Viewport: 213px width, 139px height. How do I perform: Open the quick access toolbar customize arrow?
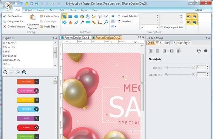click(59, 4)
